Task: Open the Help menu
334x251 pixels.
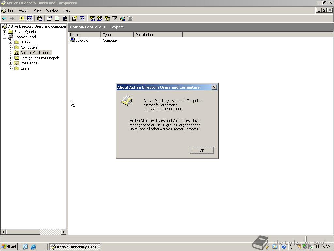Action: 67,10
